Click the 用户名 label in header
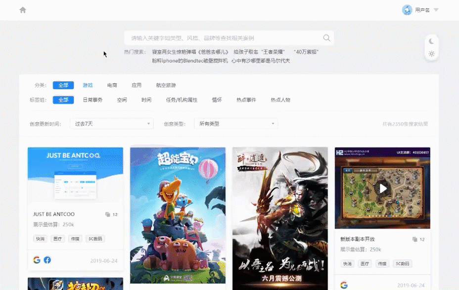This screenshot has width=459, height=290. pos(422,10)
